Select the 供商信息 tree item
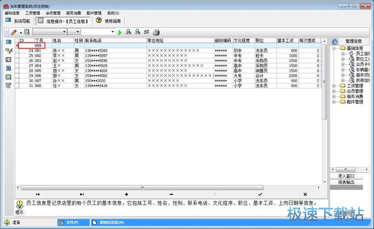This screenshot has height=229, width=374. pyautogui.click(x=363, y=81)
